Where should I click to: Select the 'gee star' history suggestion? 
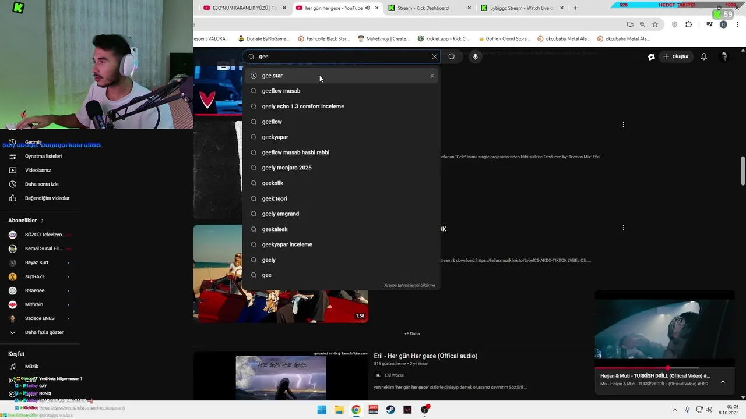tap(342, 76)
